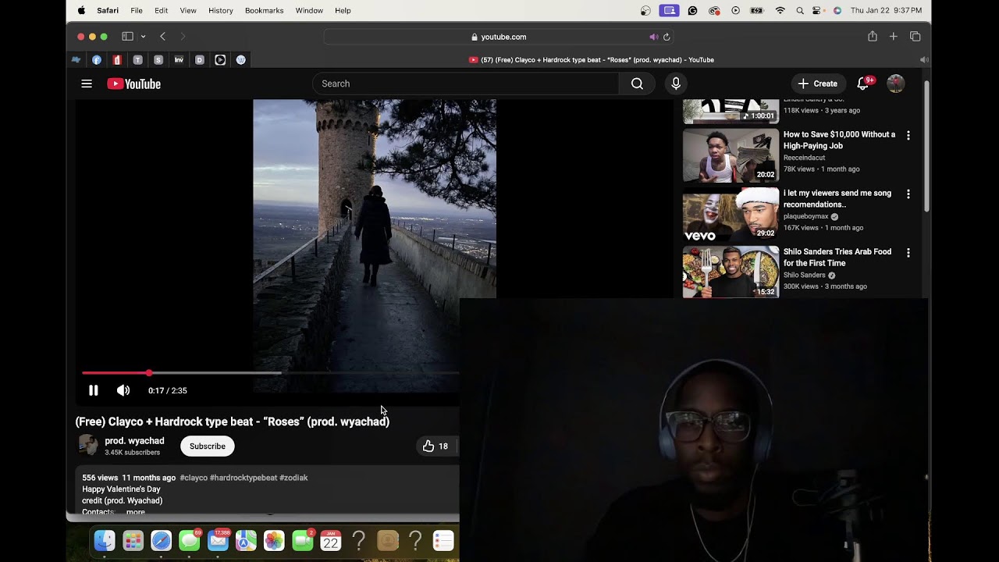Open 'Shilo Sanders Tries Arab Food' thumbnail
The width and height of the screenshot is (999, 562).
(731, 272)
